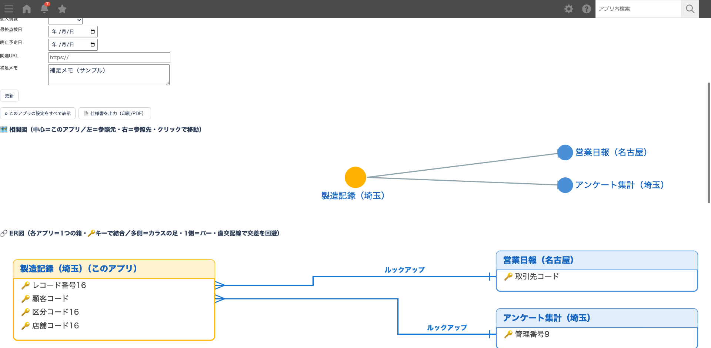Click the 更新 button
Image resolution: width=711 pixels, height=348 pixels.
click(x=9, y=96)
